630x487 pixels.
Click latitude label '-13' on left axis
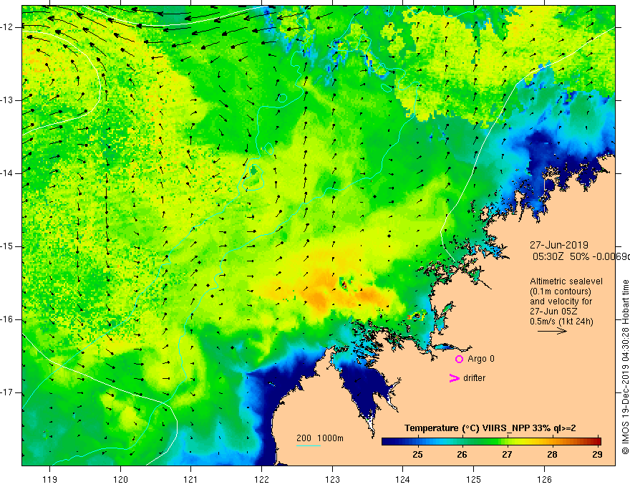(7, 100)
